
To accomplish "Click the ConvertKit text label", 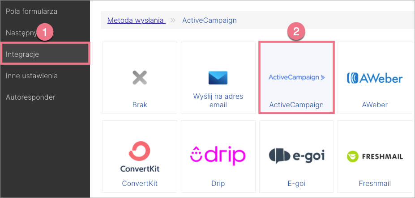I will click(x=140, y=183).
